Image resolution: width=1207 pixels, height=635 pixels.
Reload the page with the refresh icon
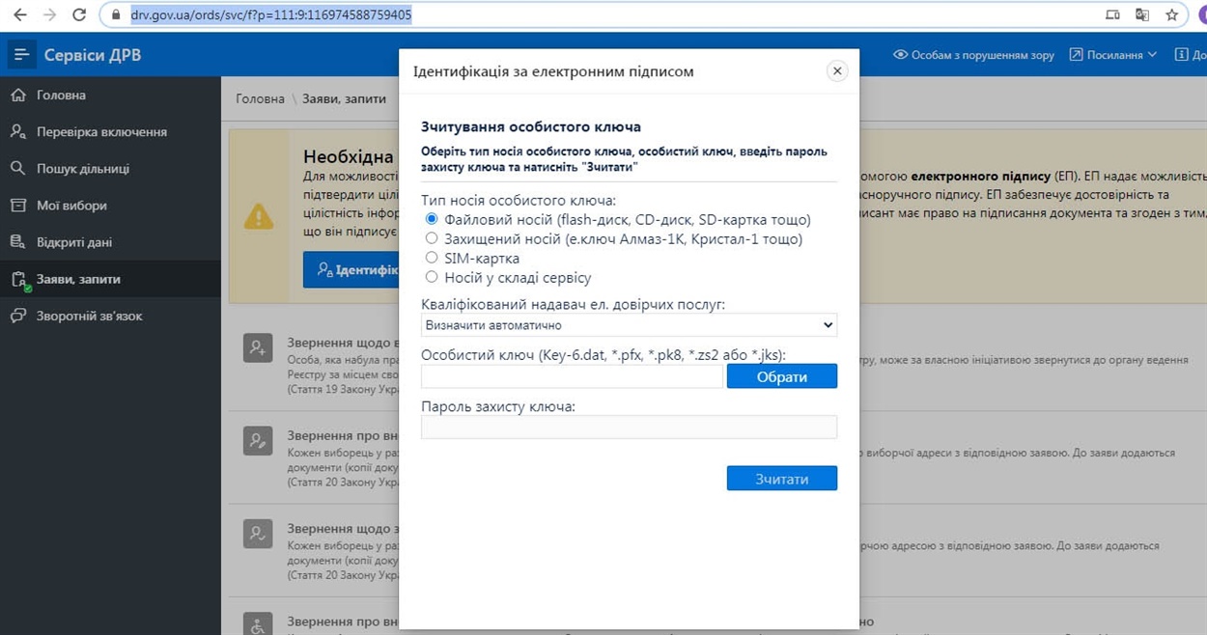79,15
